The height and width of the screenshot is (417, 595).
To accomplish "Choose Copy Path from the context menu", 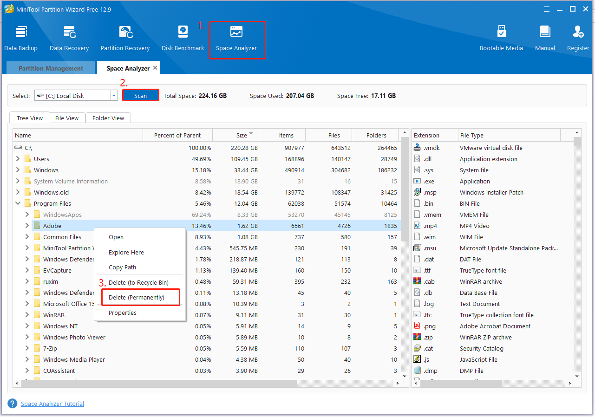I will [x=140, y=267].
